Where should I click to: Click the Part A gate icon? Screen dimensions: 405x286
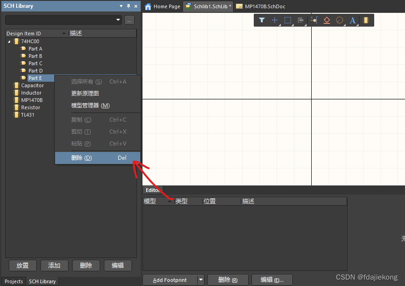point(23,49)
